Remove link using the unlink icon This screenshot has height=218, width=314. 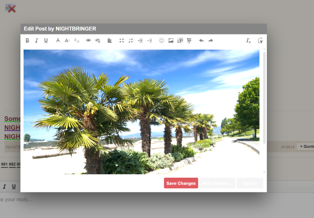[97, 40]
